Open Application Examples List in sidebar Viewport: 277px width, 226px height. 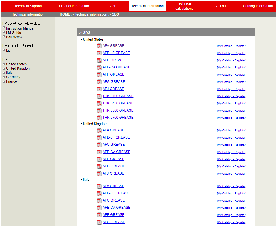9,51
